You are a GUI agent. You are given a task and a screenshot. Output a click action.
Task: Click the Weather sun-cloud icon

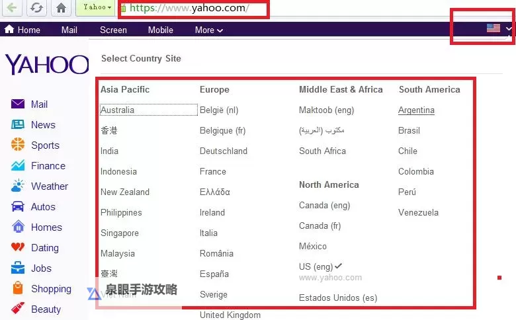pos(18,186)
